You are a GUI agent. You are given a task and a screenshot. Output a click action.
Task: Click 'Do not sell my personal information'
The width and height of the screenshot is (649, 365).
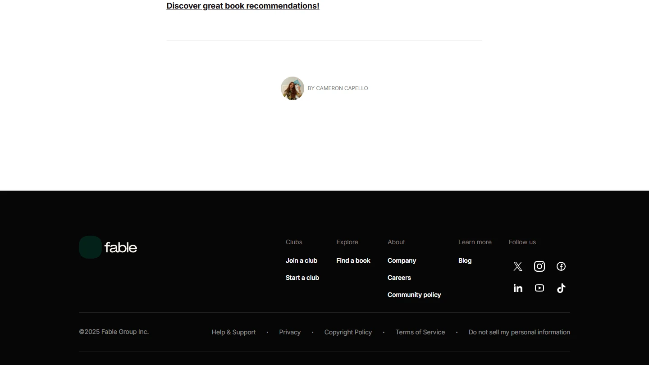click(519, 332)
